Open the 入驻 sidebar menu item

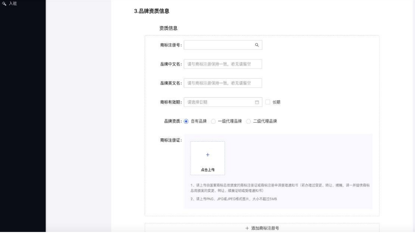click(x=13, y=4)
